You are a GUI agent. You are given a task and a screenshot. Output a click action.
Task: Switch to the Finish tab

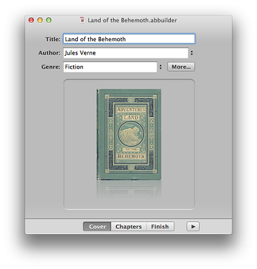(x=160, y=227)
